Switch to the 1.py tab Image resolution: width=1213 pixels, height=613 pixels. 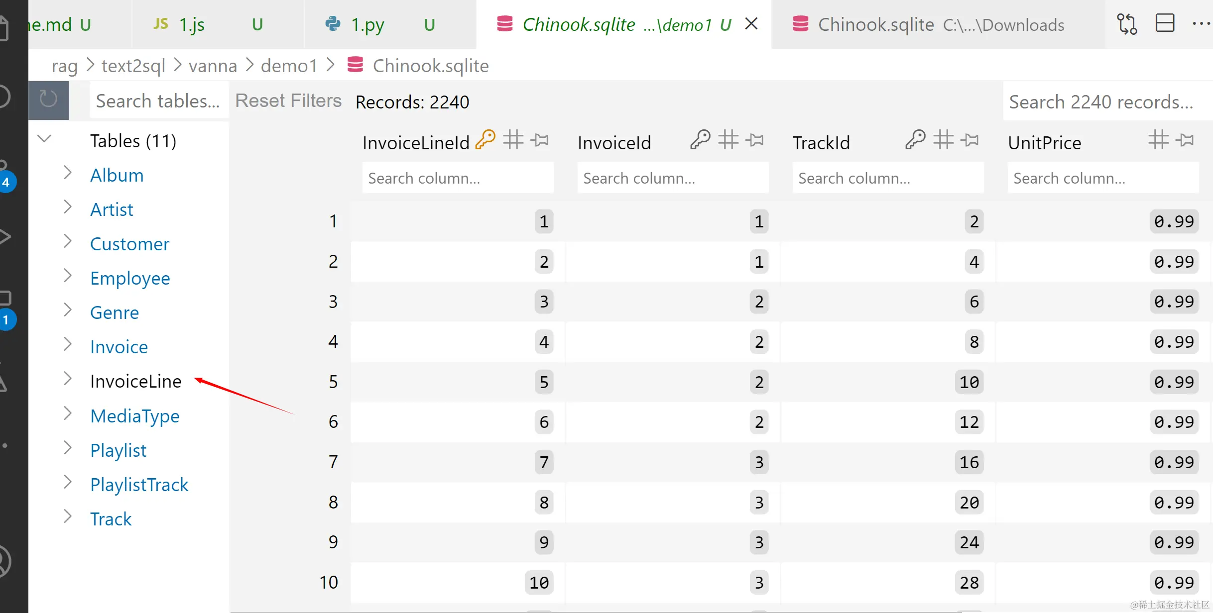click(x=367, y=24)
